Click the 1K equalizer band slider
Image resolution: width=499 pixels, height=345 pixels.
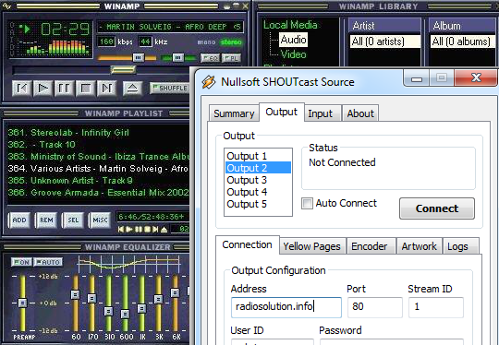click(x=142, y=303)
